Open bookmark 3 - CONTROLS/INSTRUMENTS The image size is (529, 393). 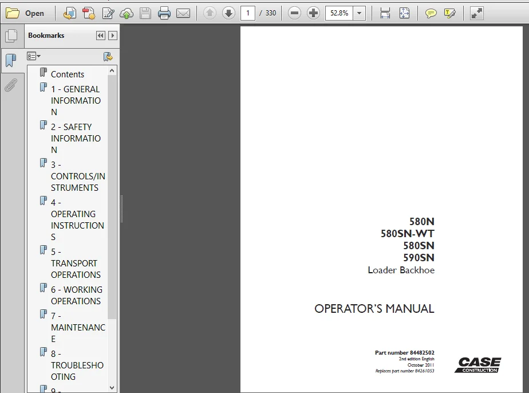click(x=78, y=176)
